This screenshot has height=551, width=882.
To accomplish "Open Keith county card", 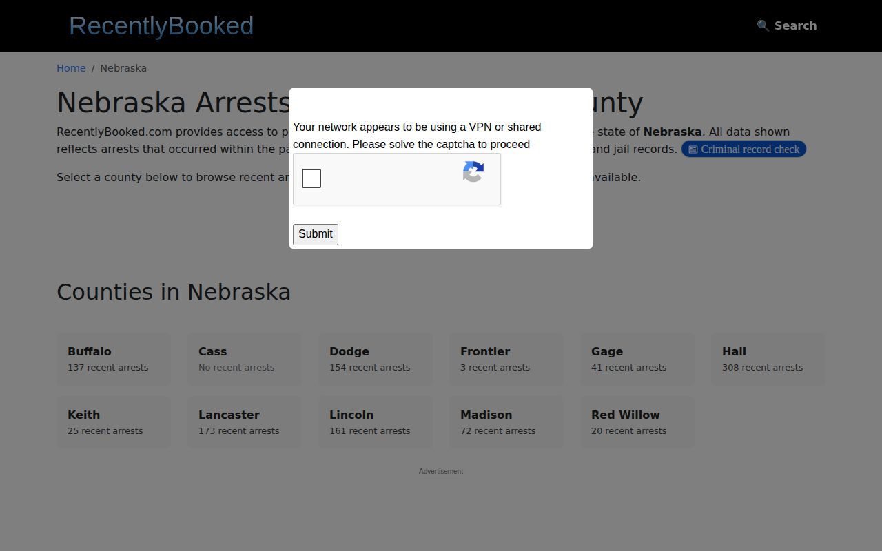I will pos(114,422).
